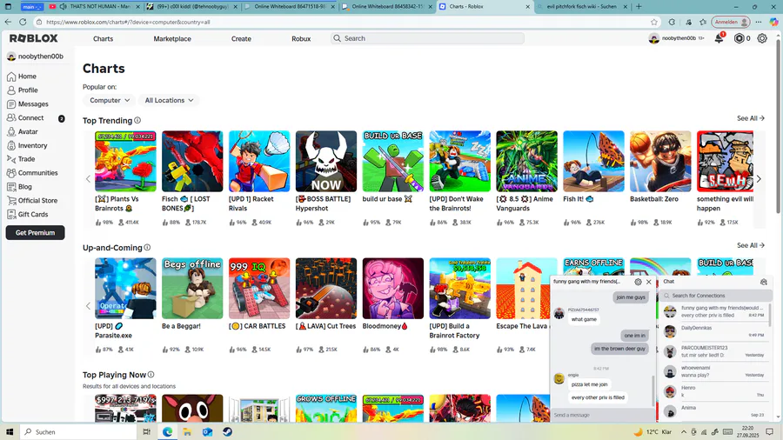Viewport: 783px width, 440px height.
Task: Click the Home sidebar icon
Action: tap(11, 77)
